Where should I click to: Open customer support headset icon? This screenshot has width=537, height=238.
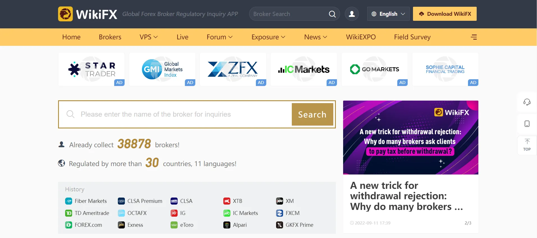[527, 102]
